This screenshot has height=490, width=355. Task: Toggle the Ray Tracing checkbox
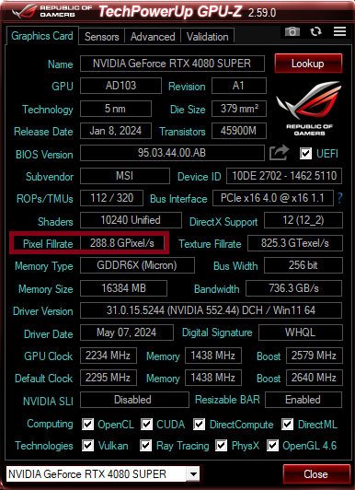pos(145,445)
